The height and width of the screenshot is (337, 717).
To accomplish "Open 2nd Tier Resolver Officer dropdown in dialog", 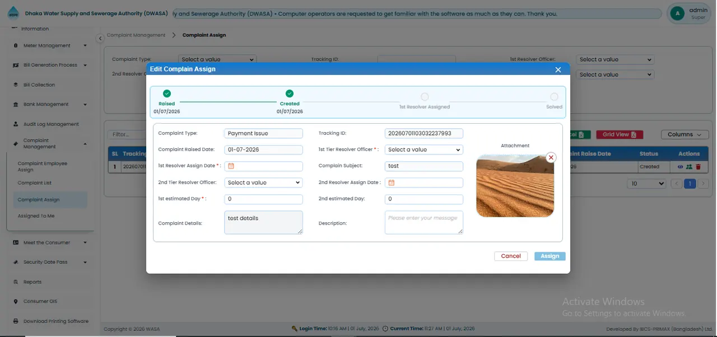I will coord(263,182).
